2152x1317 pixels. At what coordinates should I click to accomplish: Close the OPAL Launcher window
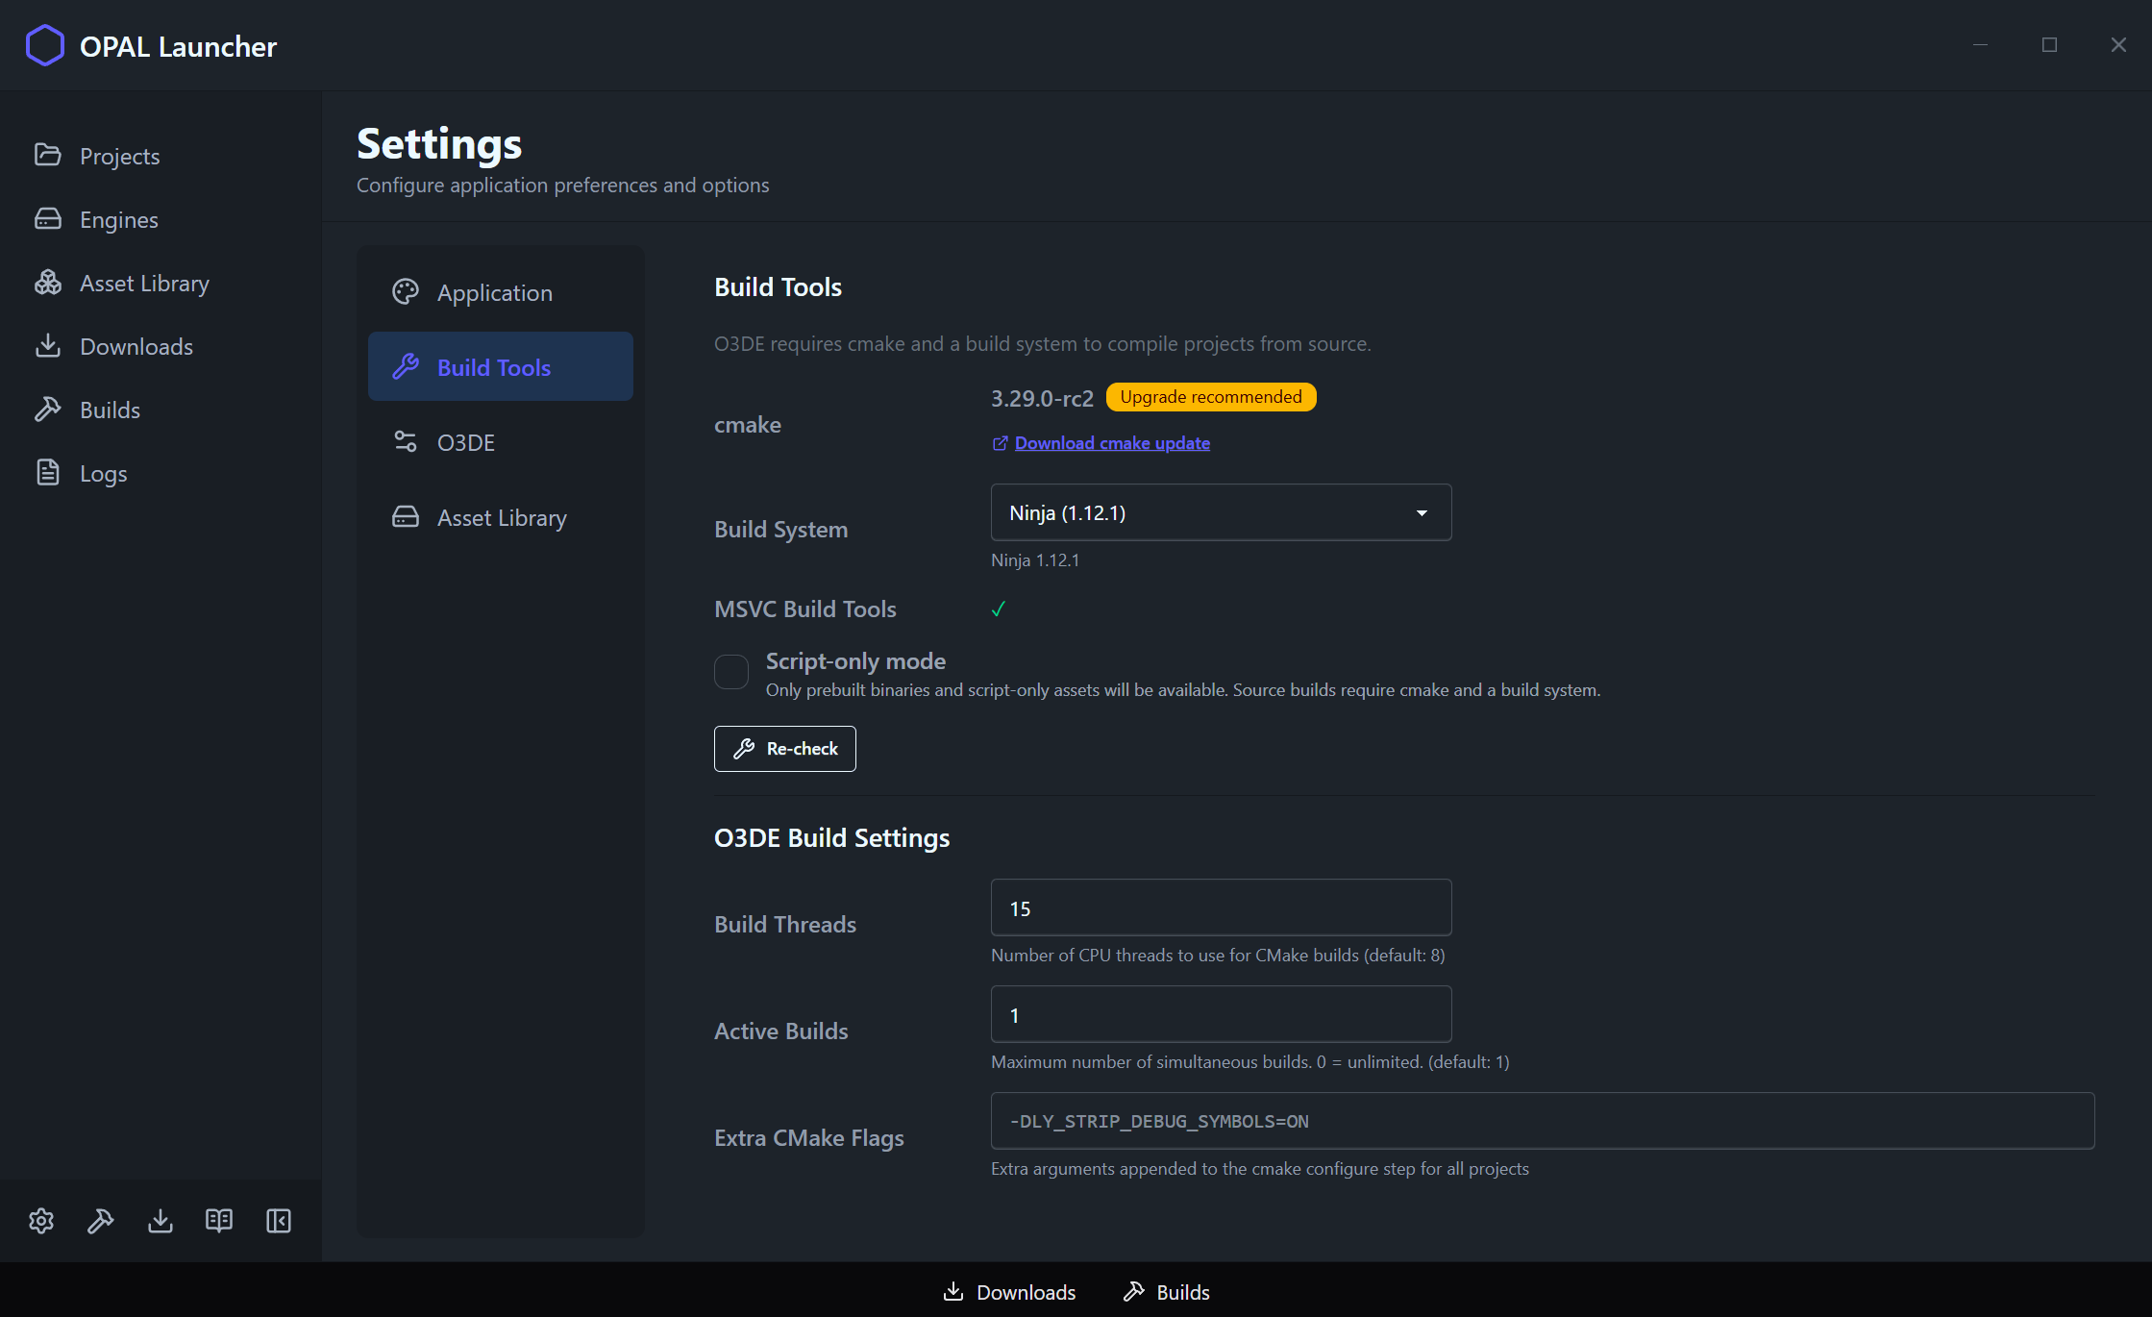2118,45
